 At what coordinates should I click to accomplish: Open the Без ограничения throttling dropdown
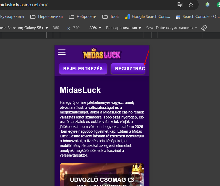tap(124, 28)
